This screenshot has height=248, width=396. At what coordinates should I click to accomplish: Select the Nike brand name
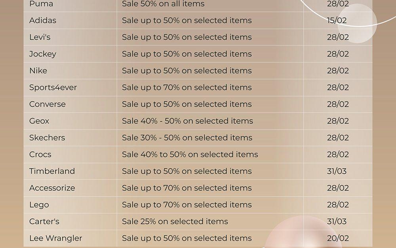tap(38, 71)
